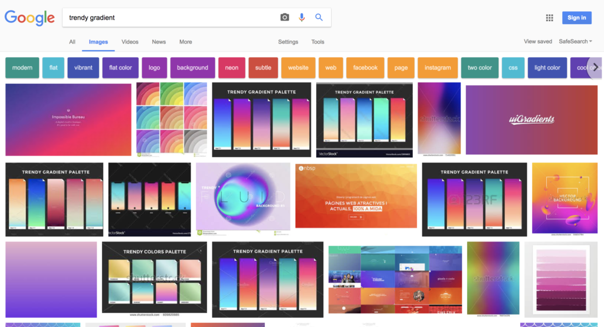Open the View saved link
Image resolution: width=604 pixels, height=327 pixels.
tap(538, 42)
